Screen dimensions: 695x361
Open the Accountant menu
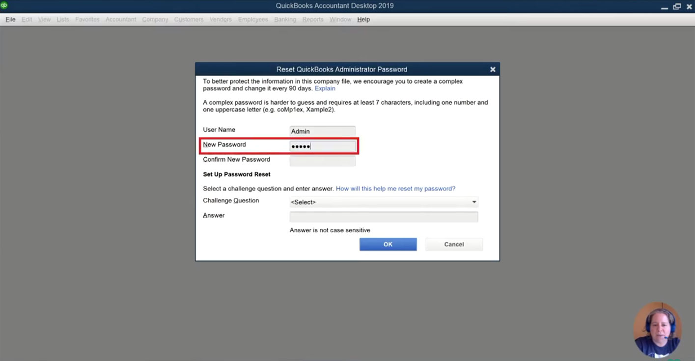[121, 20]
